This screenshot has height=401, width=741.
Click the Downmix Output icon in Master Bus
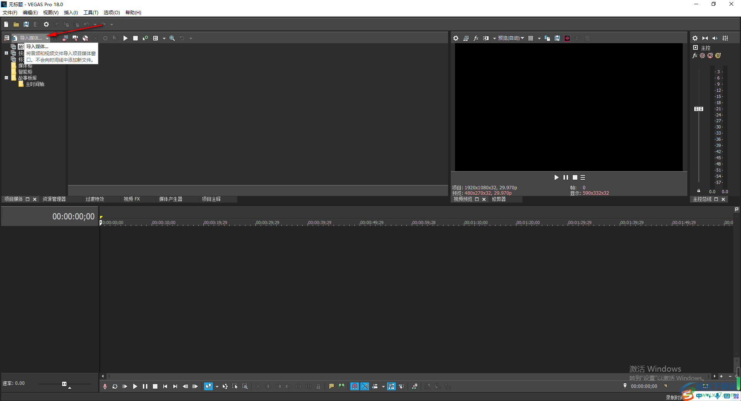[x=705, y=38]
